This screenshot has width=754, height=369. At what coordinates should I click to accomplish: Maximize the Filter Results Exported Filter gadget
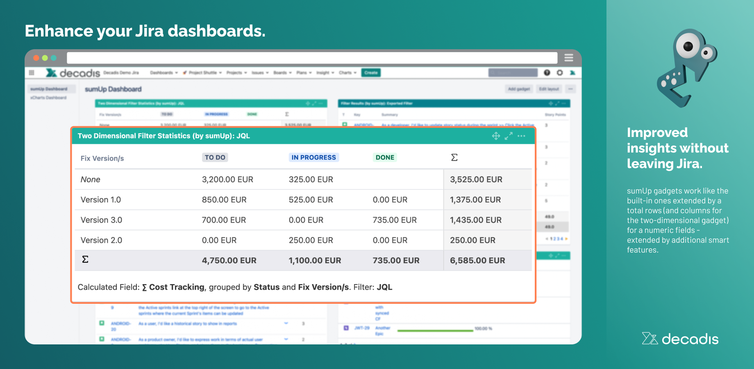557,103
